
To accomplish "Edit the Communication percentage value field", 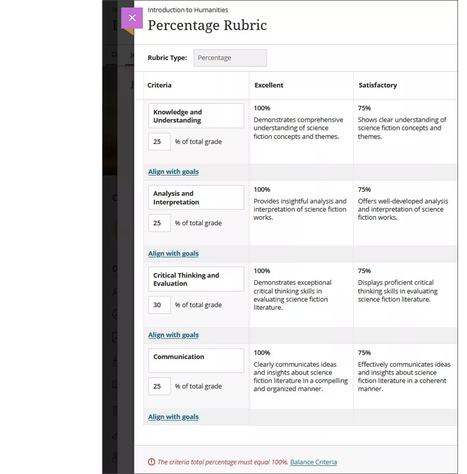I will click(x=159, y=386).
